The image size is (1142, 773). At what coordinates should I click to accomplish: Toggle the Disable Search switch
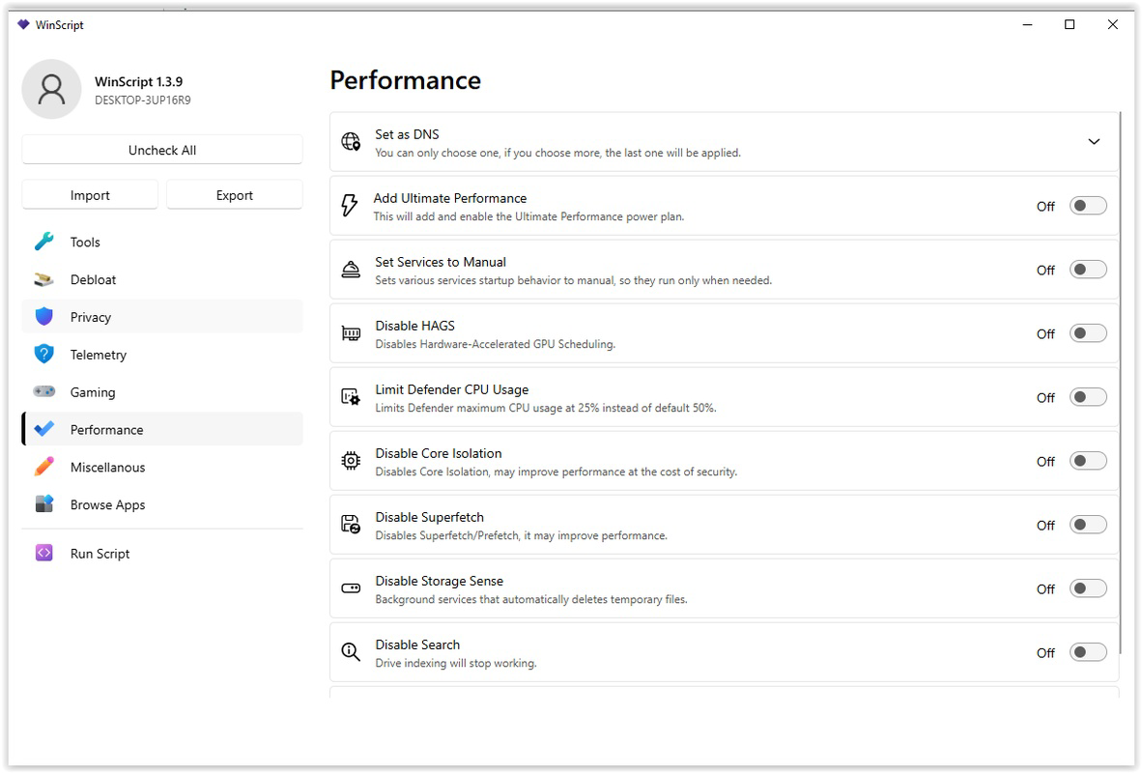point(1088,652)
